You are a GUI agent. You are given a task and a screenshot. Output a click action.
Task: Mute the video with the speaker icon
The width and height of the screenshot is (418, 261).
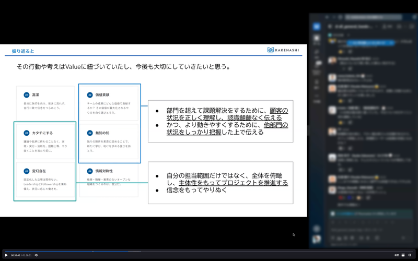[37, 255]
